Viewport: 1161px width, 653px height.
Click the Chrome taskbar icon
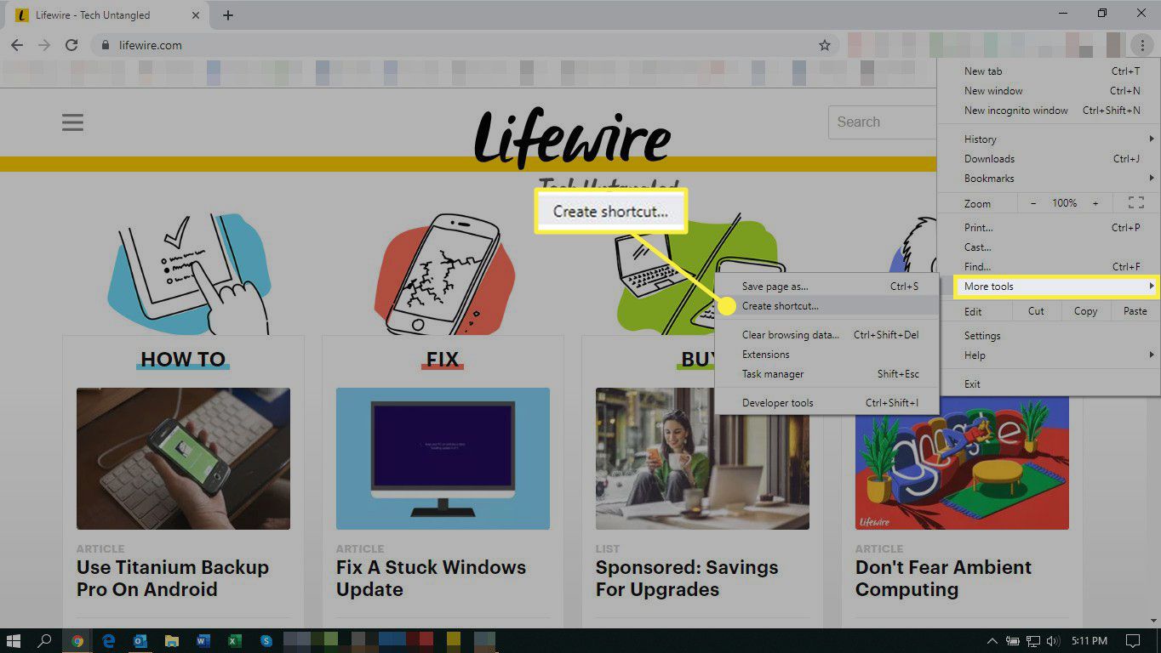(77, 640)
